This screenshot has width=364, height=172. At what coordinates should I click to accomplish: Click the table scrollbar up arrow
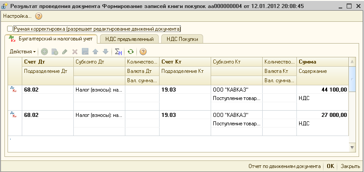[352, 62]
